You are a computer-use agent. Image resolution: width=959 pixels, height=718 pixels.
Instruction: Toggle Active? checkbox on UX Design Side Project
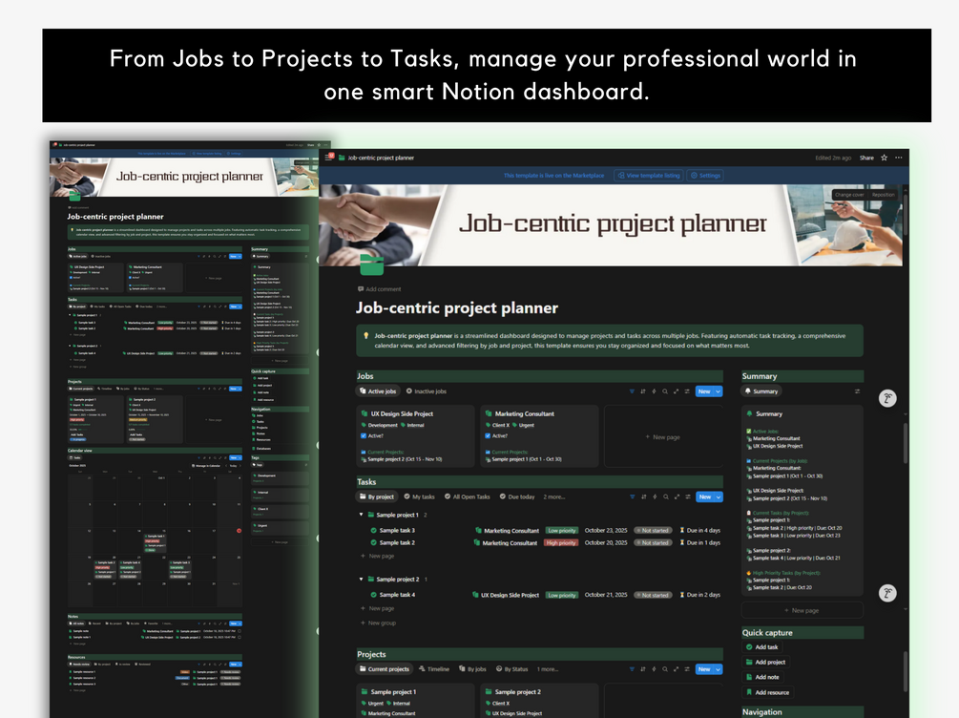click(364, 436)
